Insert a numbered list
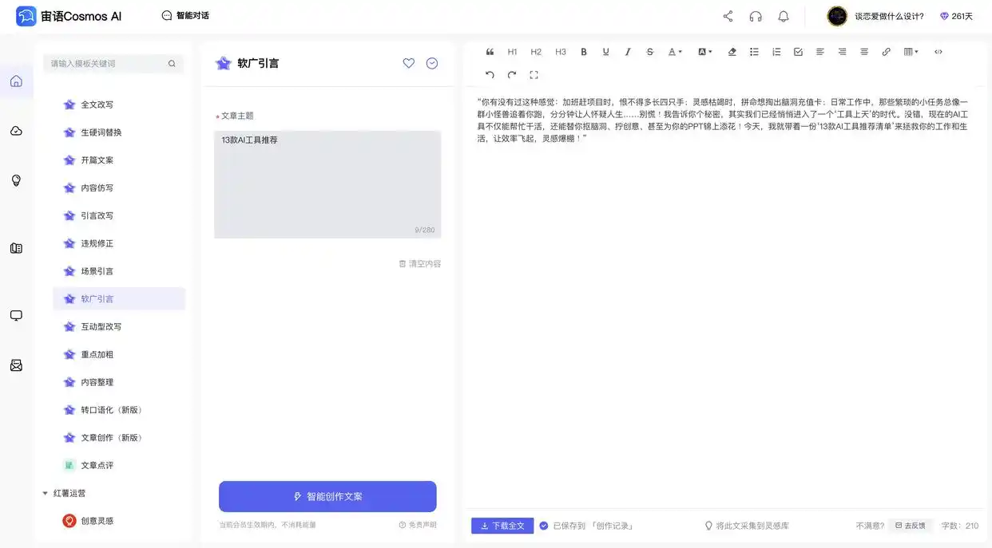The width and height of the screenshot is (992, 548). click(x=776, y=52)
